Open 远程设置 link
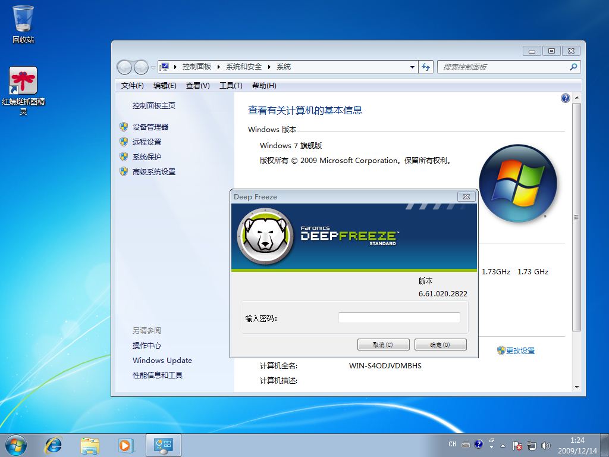The image size is (609, 457). [147, 142]
